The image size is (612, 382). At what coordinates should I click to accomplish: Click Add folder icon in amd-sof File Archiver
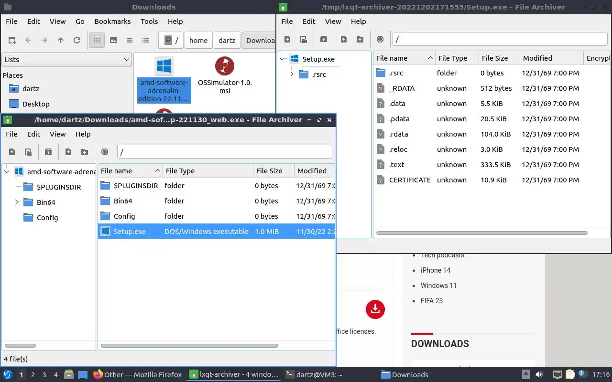tap(85, 152)
